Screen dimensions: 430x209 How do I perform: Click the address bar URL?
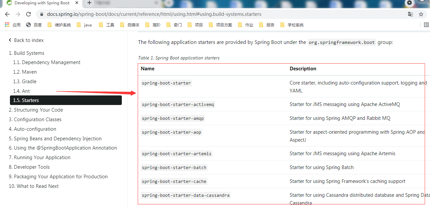(x=154, y=14)
